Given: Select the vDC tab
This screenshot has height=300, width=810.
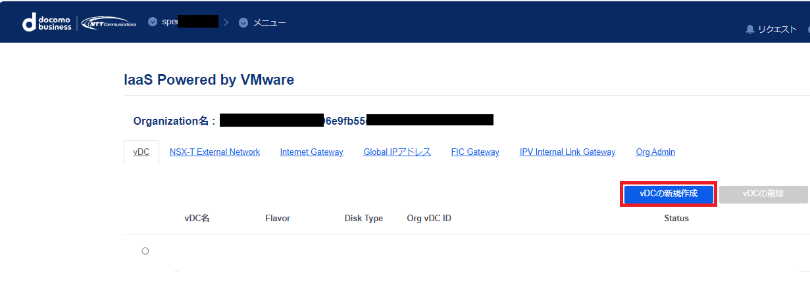Looking at the screenshot, I should (x=141, y=152).
